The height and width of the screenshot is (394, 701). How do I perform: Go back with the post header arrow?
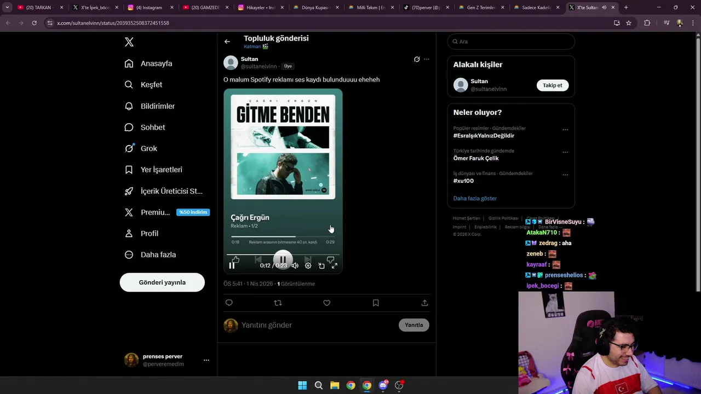click(x=227, y=42)
